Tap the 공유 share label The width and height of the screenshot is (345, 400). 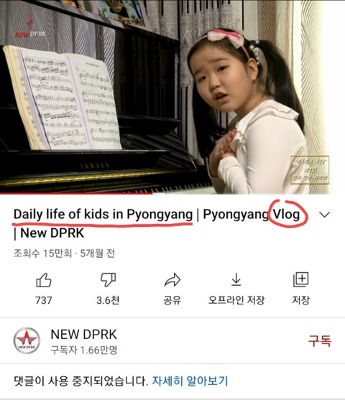coord(172,300)
